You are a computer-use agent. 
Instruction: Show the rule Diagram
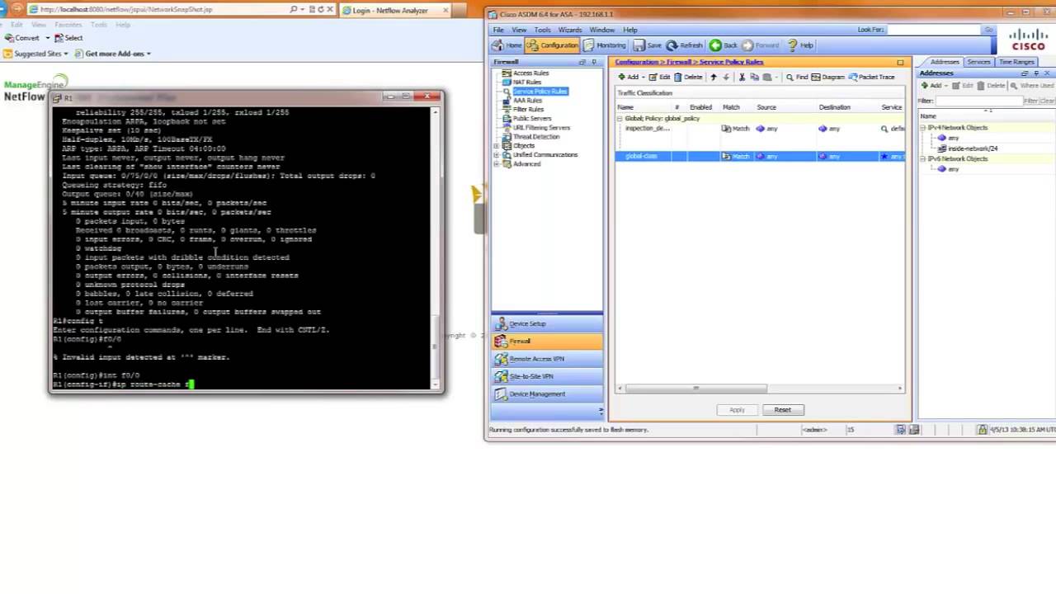pyautogui.click(x=828, y=77)
